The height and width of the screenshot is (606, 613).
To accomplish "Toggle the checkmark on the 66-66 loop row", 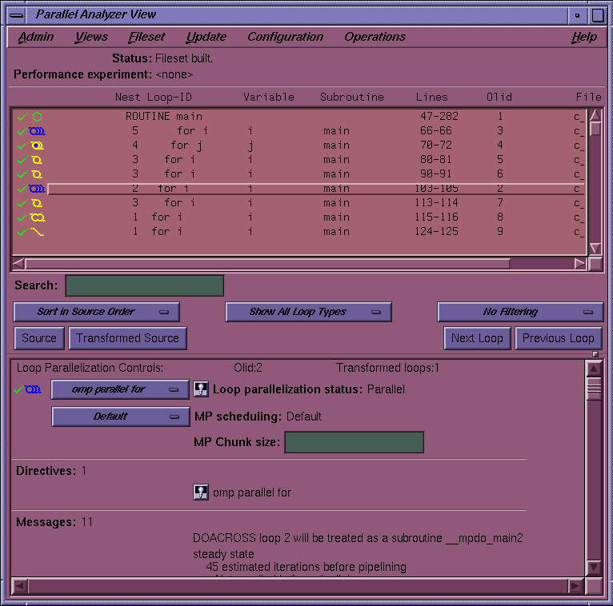I will click(22, 131).
